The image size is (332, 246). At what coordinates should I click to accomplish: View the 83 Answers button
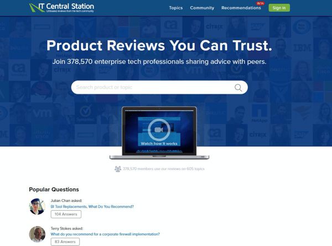tap(65, 242)
